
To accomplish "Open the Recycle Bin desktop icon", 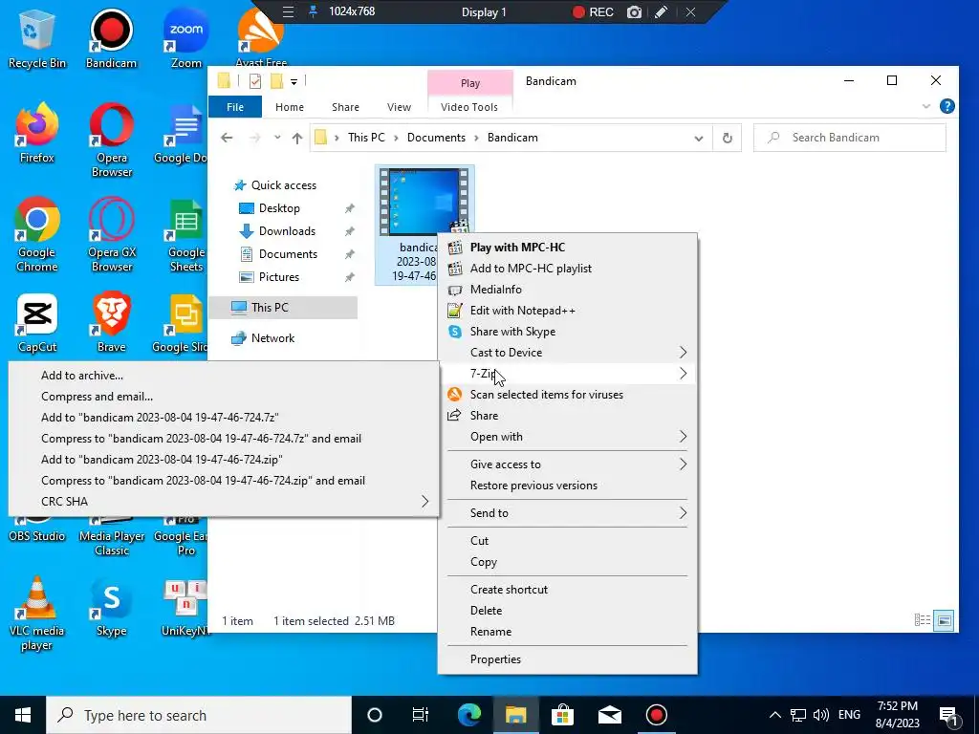I will (36, 37).
